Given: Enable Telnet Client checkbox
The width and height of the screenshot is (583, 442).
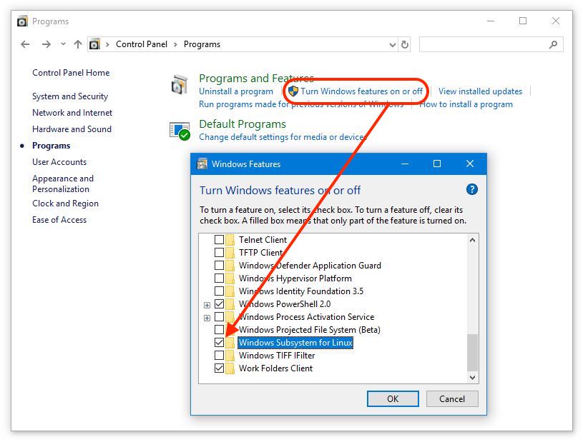Looking at the screenshot, I should [x=220, y=240].
